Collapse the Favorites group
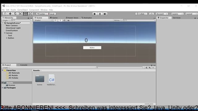Viewport: 198px width, 111px height. [x=2, y=71]
